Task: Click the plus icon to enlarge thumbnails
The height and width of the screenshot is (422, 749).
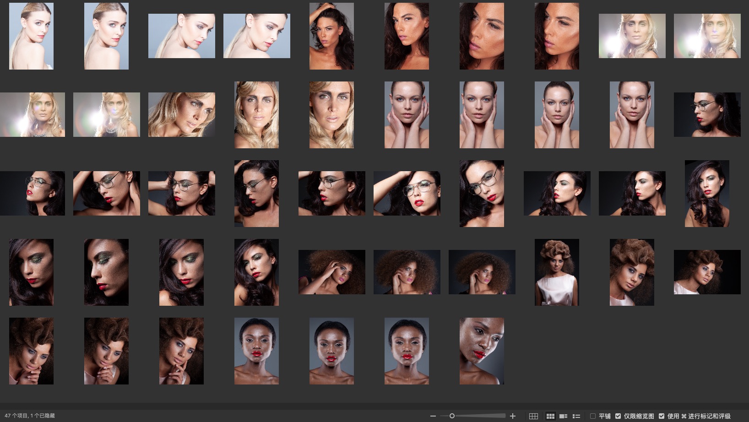Action: 513,416
